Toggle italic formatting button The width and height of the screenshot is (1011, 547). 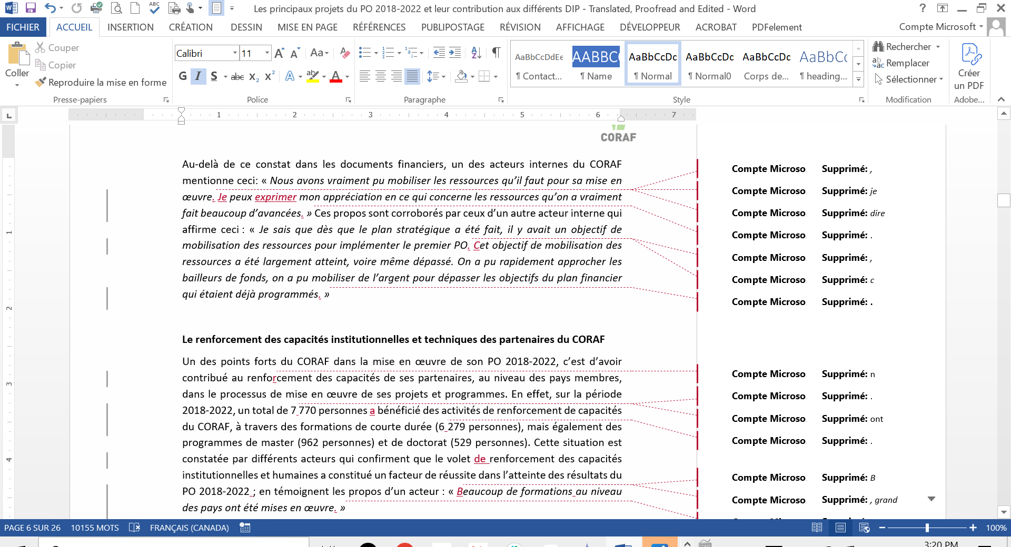(x=198, y=76)
